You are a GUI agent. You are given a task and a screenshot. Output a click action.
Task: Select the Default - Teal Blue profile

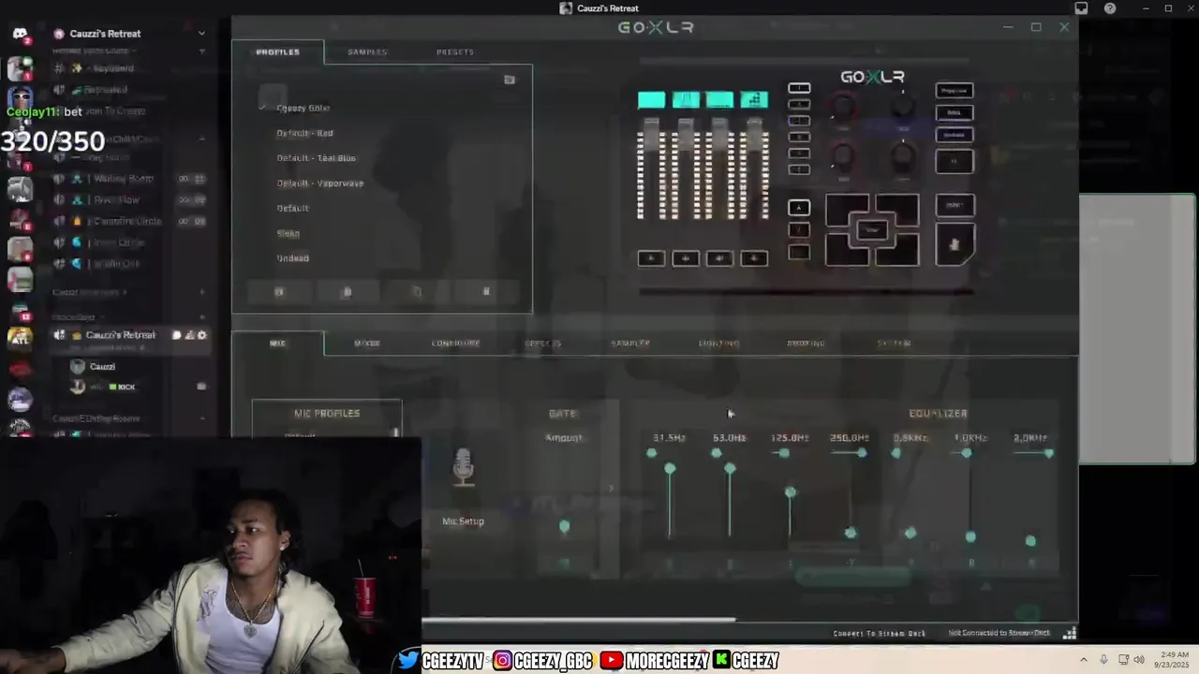point(316,158)
